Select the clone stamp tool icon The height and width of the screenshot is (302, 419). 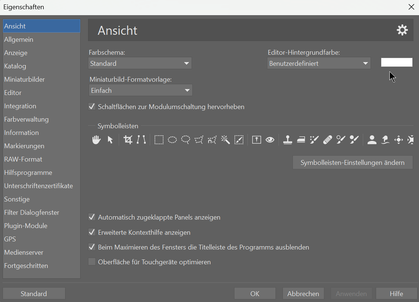(287, 140)
